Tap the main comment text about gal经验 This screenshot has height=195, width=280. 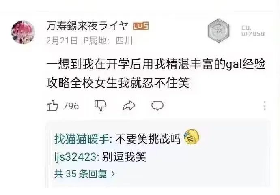click(x=156, y=73)
